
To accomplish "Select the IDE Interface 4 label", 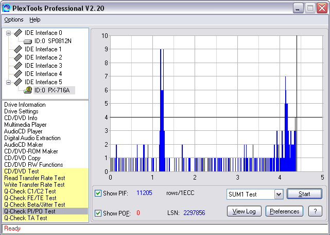I will (x=43, y=74).
